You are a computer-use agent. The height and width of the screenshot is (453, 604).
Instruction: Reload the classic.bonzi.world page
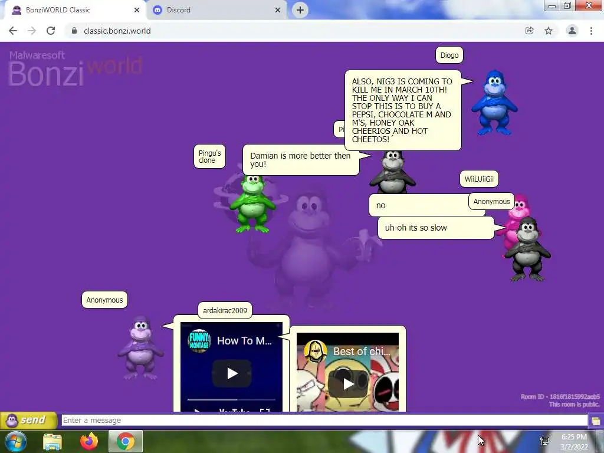tap(51, 31)
